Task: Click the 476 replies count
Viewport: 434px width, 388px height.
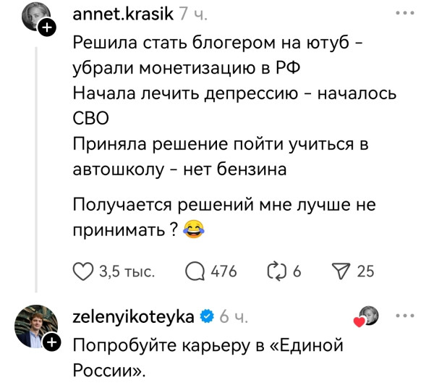Action: click(x=224, y=271)
